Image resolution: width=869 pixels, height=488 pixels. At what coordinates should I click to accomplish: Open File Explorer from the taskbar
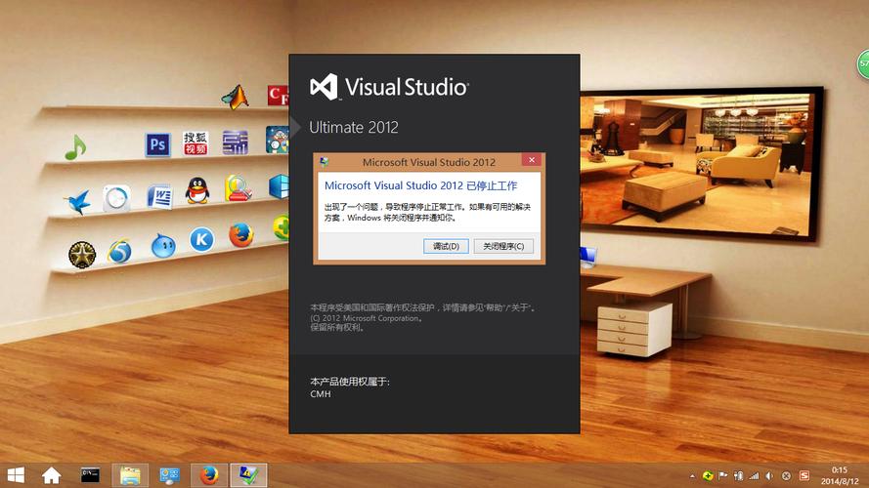tap(130, 475)
